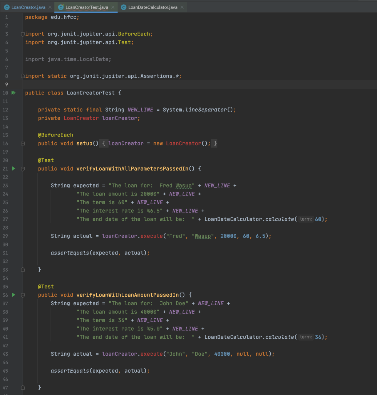
Task: Click the class icon on LoanCreator.java tab
Action: 7,7
